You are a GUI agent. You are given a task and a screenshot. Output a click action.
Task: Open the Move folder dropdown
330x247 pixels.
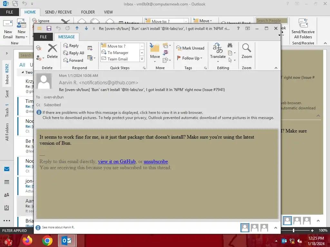(x=155, y=53)
